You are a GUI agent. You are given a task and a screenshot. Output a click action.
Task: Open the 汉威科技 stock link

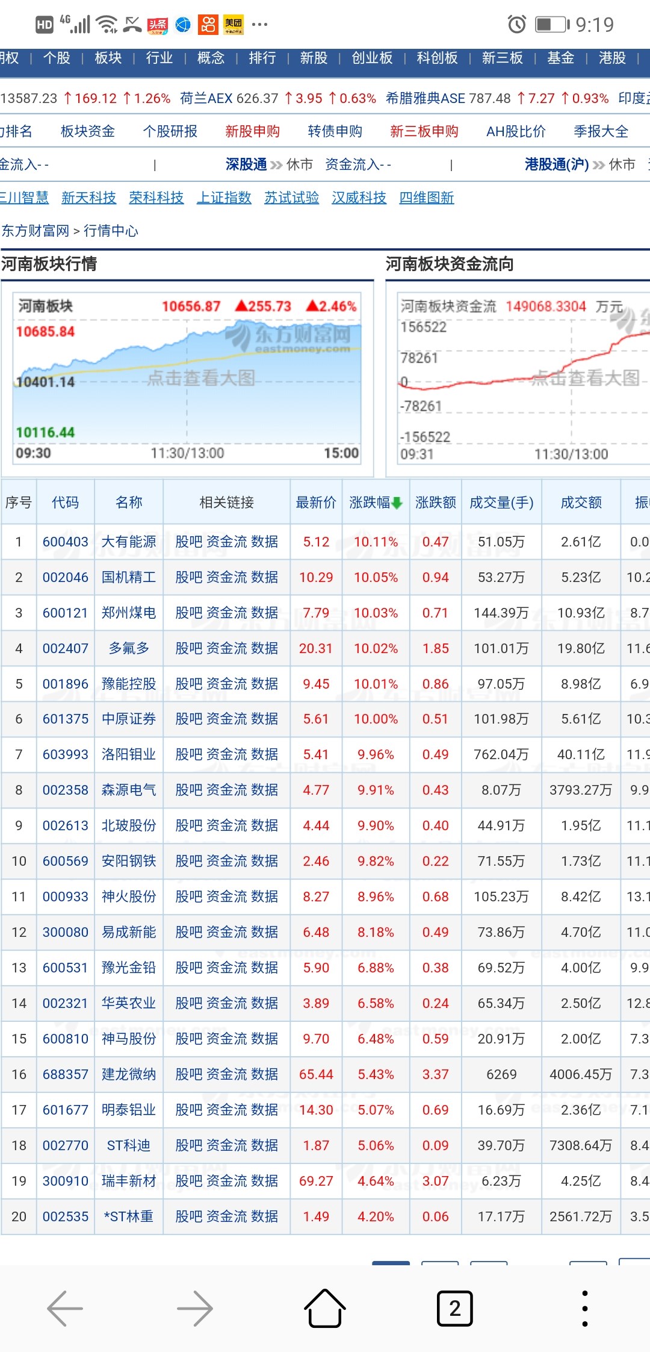point(359,198)
